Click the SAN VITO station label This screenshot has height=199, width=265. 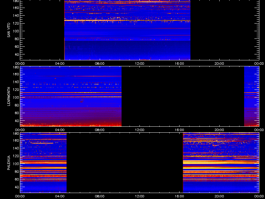[9, 30]
